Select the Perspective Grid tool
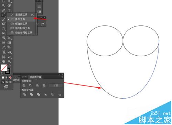This screenshot has height=125, width=172. click(x=9, y=38)
